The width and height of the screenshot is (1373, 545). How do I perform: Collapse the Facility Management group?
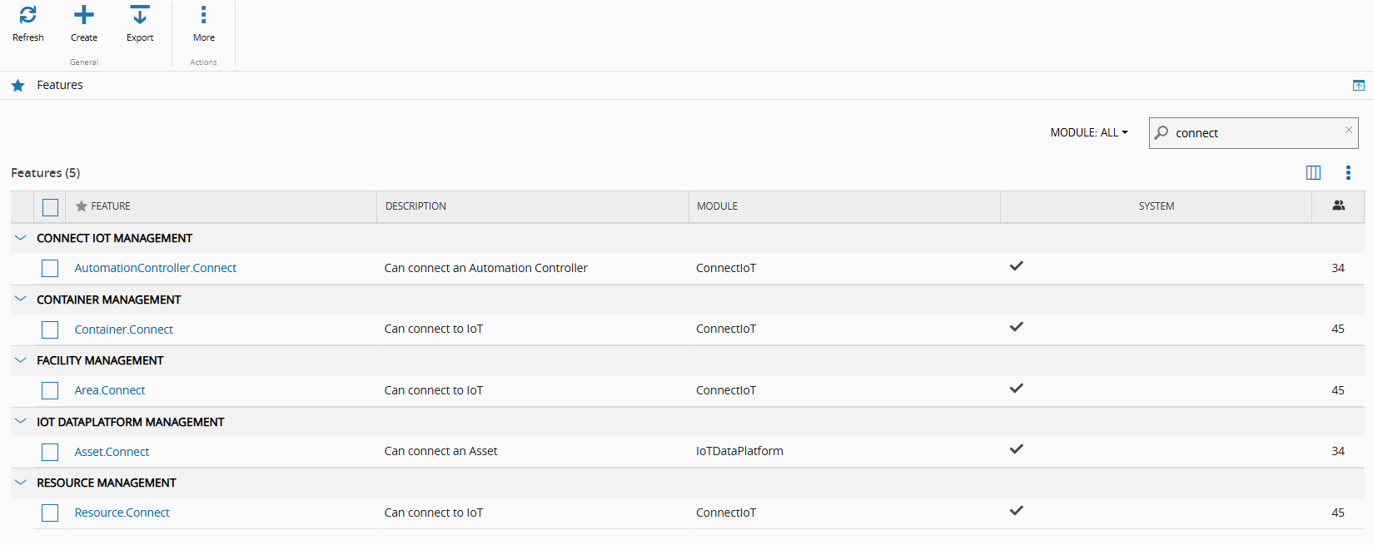pos(21,360)
